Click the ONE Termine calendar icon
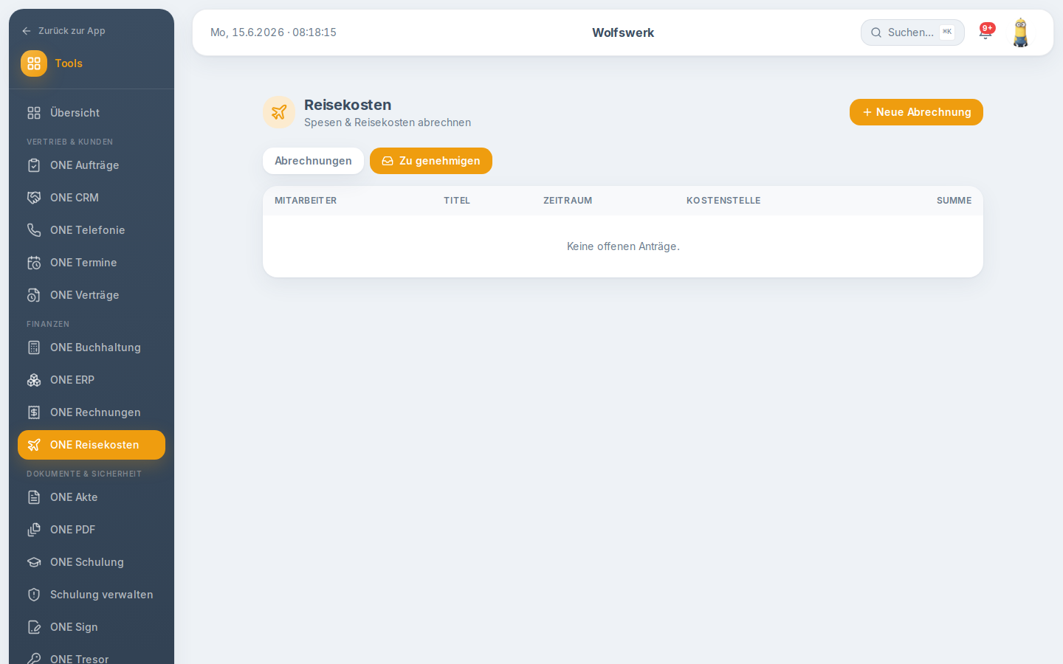Image resolution: width=1063 pixels, height=664 pixels. point(34,263)
